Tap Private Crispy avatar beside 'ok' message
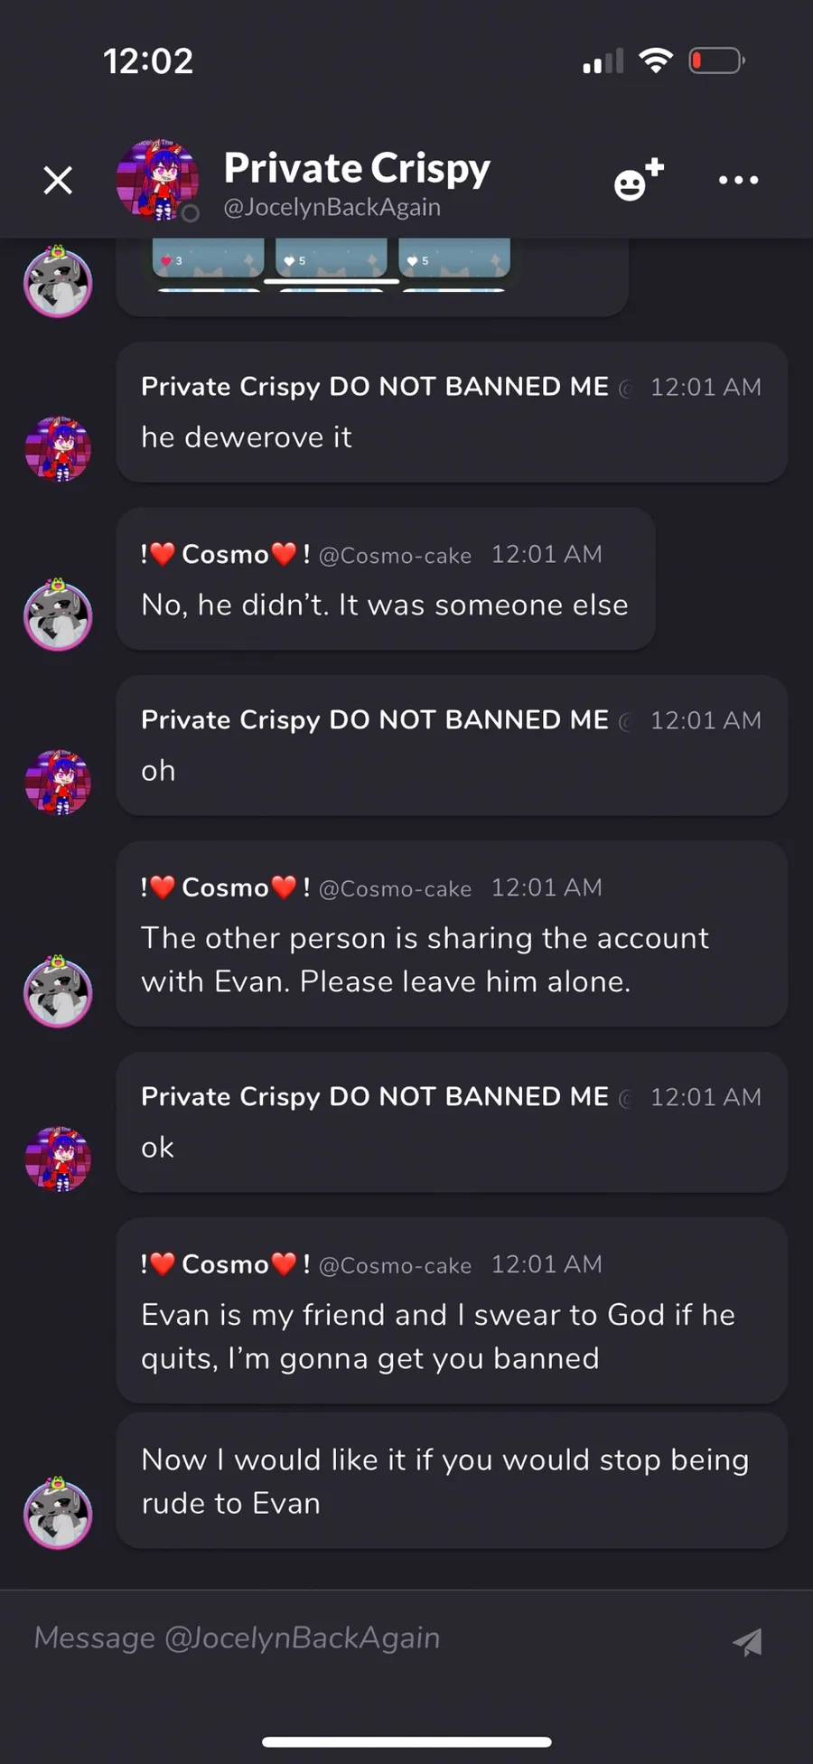This screenshot has width=813, height=1764. pos(58,1159)
